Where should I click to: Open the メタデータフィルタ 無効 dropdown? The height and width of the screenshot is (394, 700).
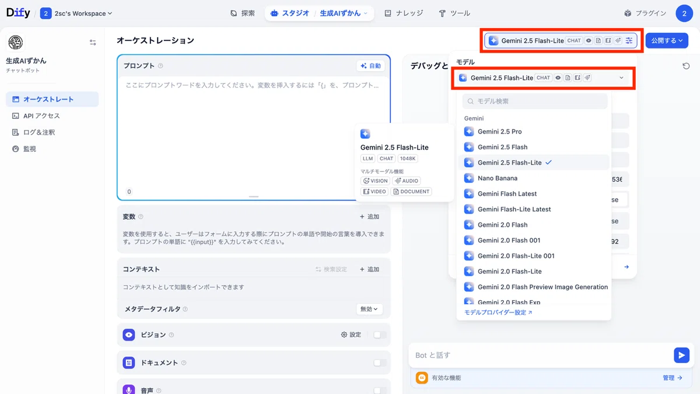(369, 309)
